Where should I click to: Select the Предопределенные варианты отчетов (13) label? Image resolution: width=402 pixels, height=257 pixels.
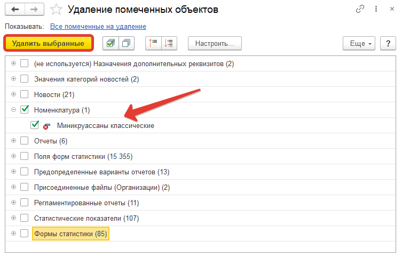[102, 172]
